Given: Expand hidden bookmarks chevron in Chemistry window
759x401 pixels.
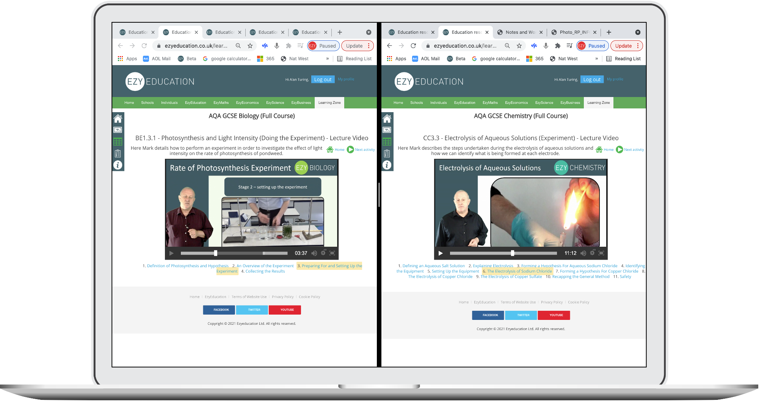Looking at the screenshot, I should coord(596,59).
